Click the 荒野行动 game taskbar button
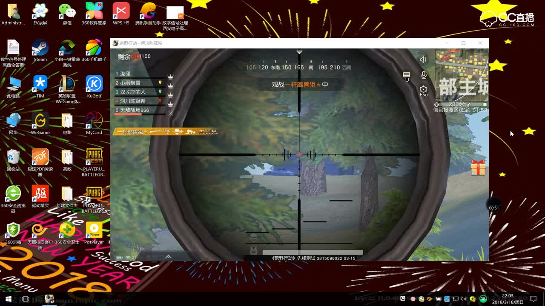The height and width of the screenshot is (306, 545). 49,299
